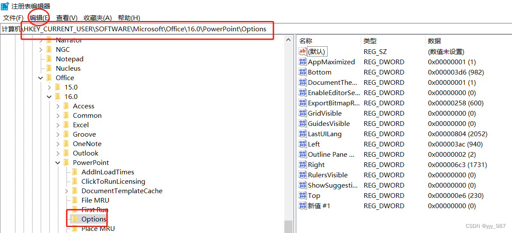
Task: Click the GridVisible DWORD icon
Action: point(303,113)
